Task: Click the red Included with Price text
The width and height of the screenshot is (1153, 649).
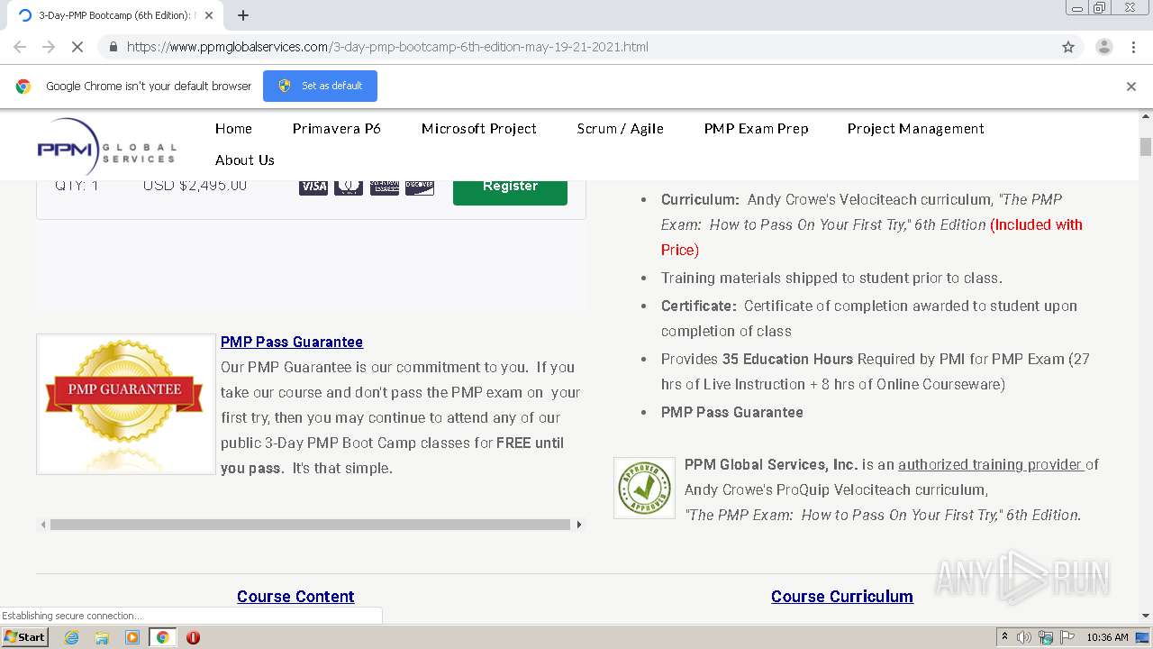Action: tap(872, 237)
